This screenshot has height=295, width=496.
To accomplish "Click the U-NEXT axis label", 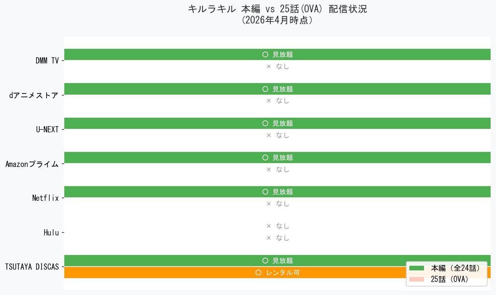I will click(x=47, y=130).
